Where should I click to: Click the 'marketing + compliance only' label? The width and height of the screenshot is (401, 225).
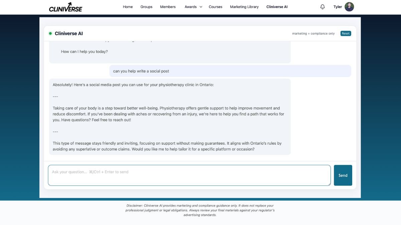313,34
